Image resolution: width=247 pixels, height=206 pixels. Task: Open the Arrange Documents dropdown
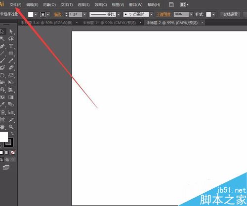[x=184, y=4]
